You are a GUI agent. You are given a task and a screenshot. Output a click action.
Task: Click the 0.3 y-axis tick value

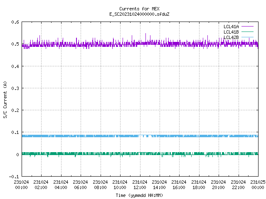(x=15, y=88)
